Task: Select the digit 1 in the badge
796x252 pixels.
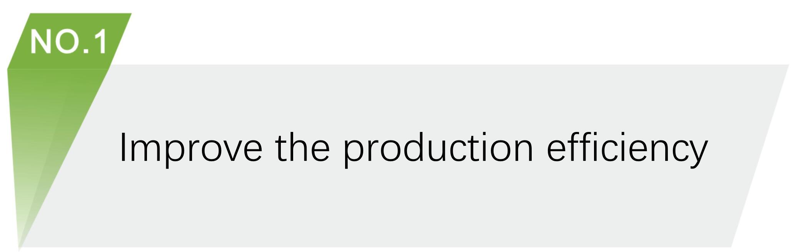Action: coord(100,42)
